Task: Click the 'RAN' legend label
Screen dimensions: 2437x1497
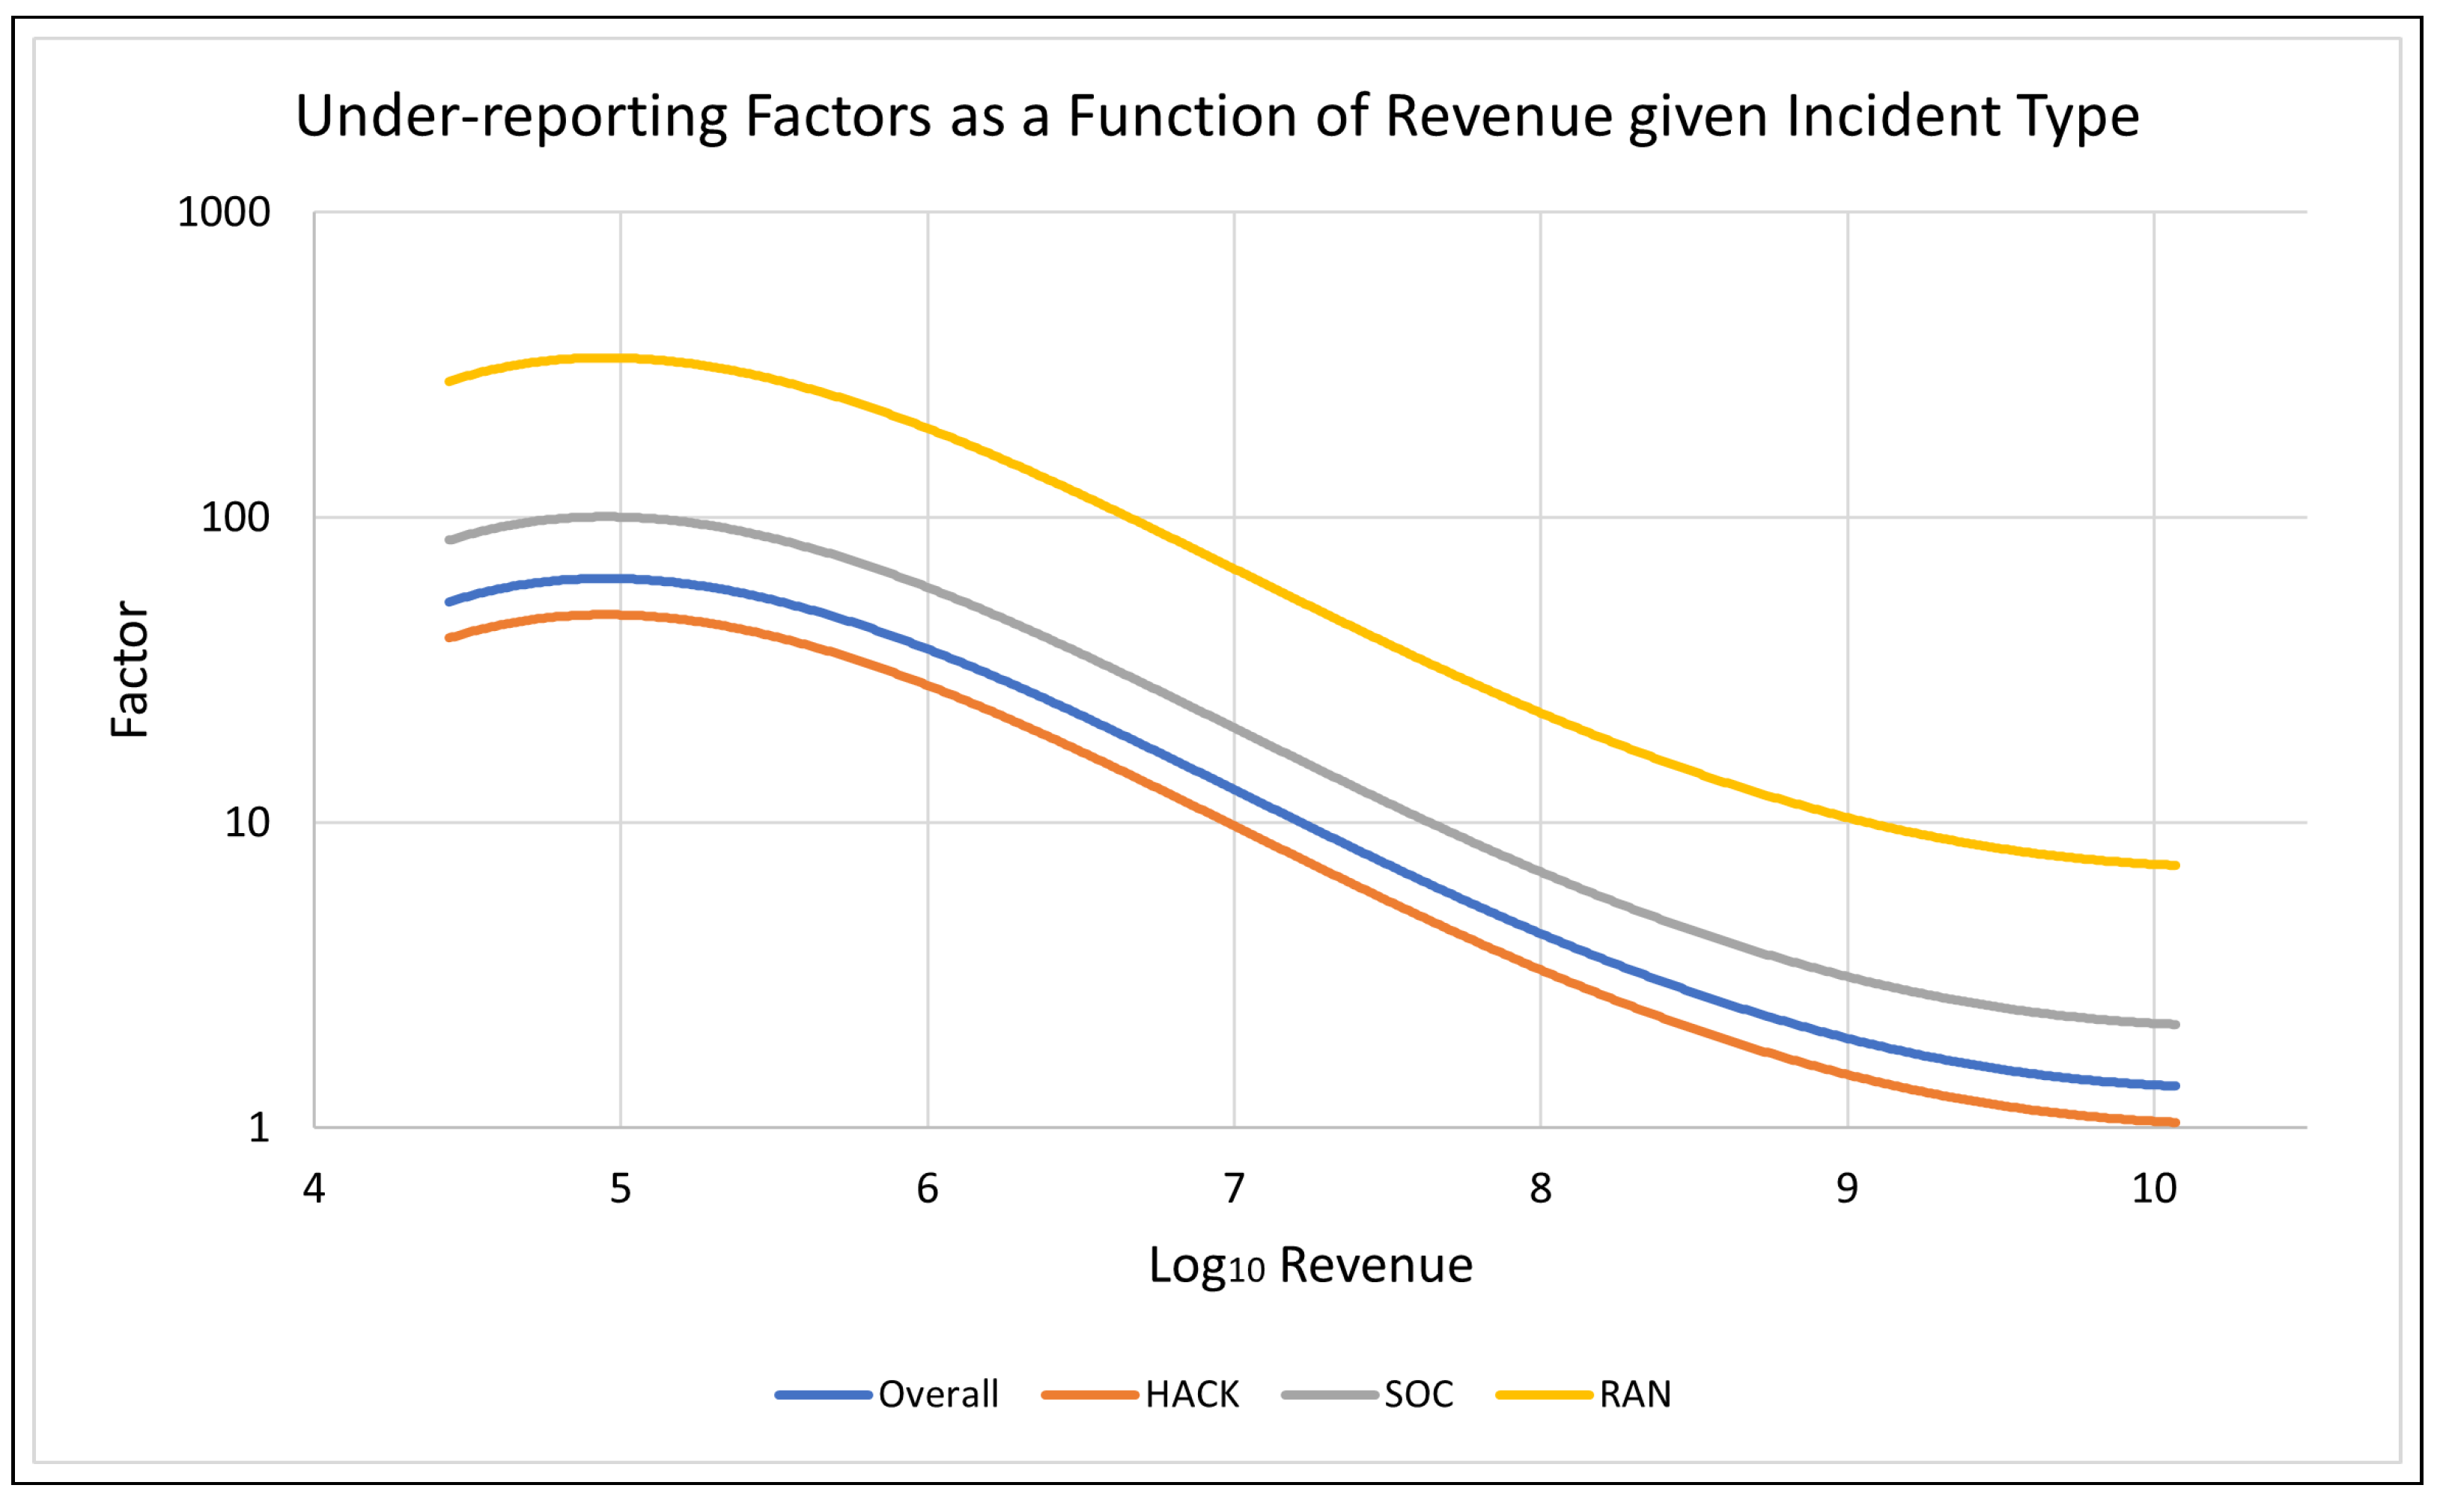Action: (1635, 1395)
